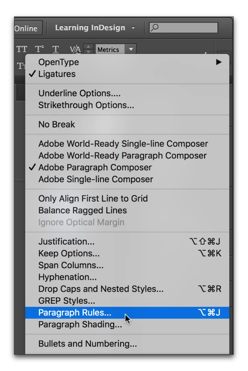Image resolution: width=248 pixels, height=371 pixels.
Task: Open the Metrics kerning dropdown arrow
Action: tap(131, 49)
